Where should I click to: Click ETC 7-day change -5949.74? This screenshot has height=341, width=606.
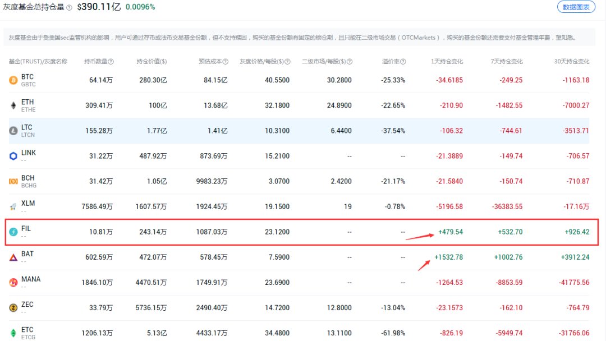509,333
